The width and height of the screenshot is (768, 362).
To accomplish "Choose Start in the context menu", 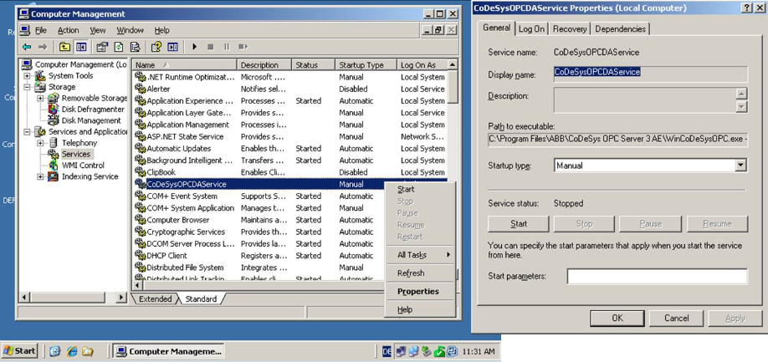I will [421, 189].
